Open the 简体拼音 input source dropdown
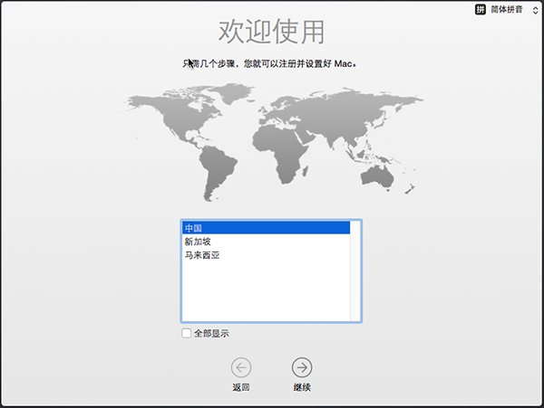 click(506, 10)
